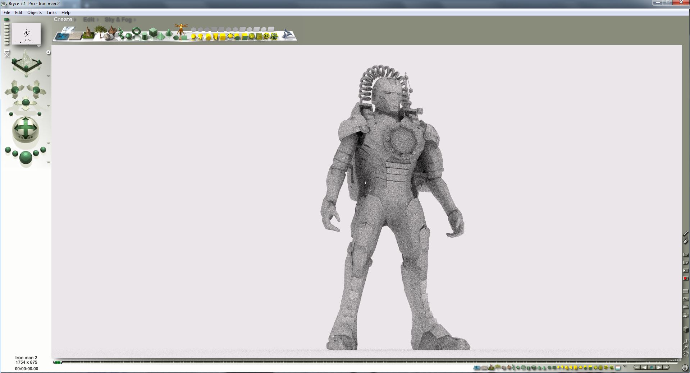Select the third memory dot slot

point(6,27)
